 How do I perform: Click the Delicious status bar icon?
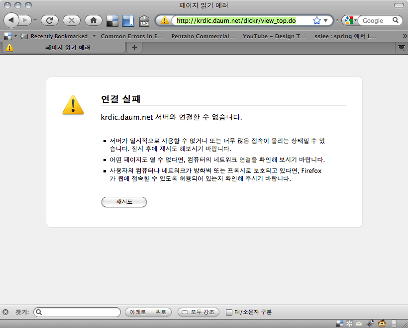pyautogui.click(x=340, y=324)
